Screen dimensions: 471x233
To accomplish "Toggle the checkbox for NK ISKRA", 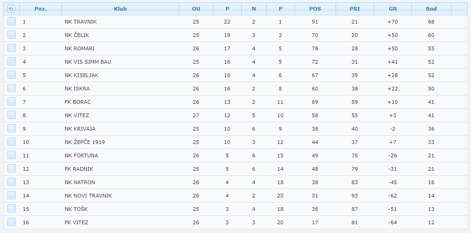I will pyautogui.click(x=12, y=89).
